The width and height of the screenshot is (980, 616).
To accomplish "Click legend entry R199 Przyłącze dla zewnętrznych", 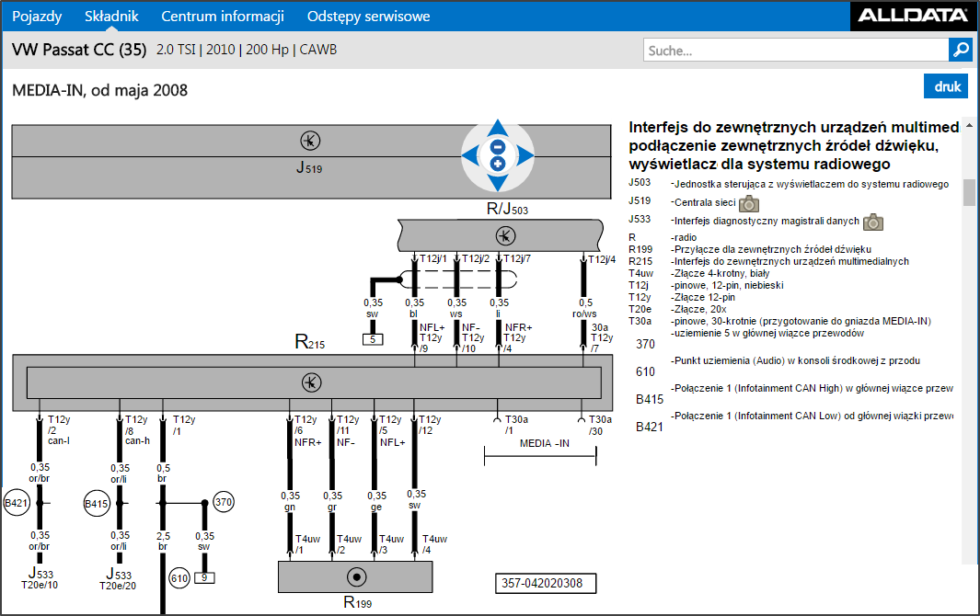I will point(750,249).
